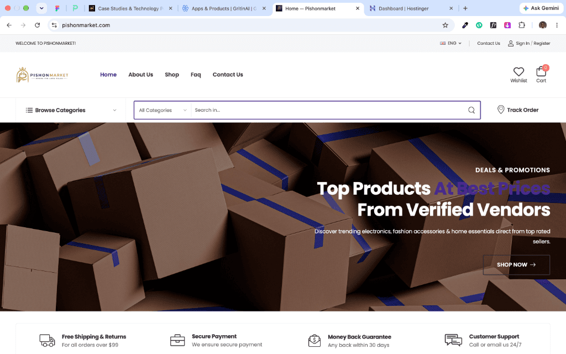Switch to Case Studies & Technology tab
566x354 pixels.
tap(130, 8)
